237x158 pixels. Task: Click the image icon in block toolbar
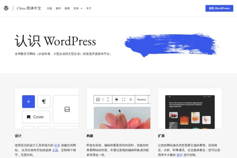coord(98,100)
